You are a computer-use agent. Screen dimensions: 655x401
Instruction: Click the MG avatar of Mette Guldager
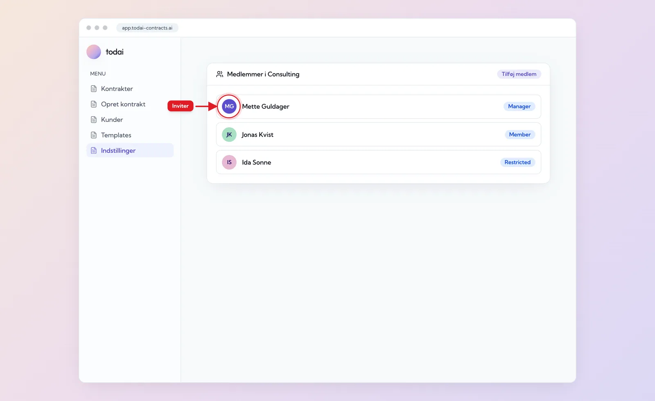pos(229,106)
